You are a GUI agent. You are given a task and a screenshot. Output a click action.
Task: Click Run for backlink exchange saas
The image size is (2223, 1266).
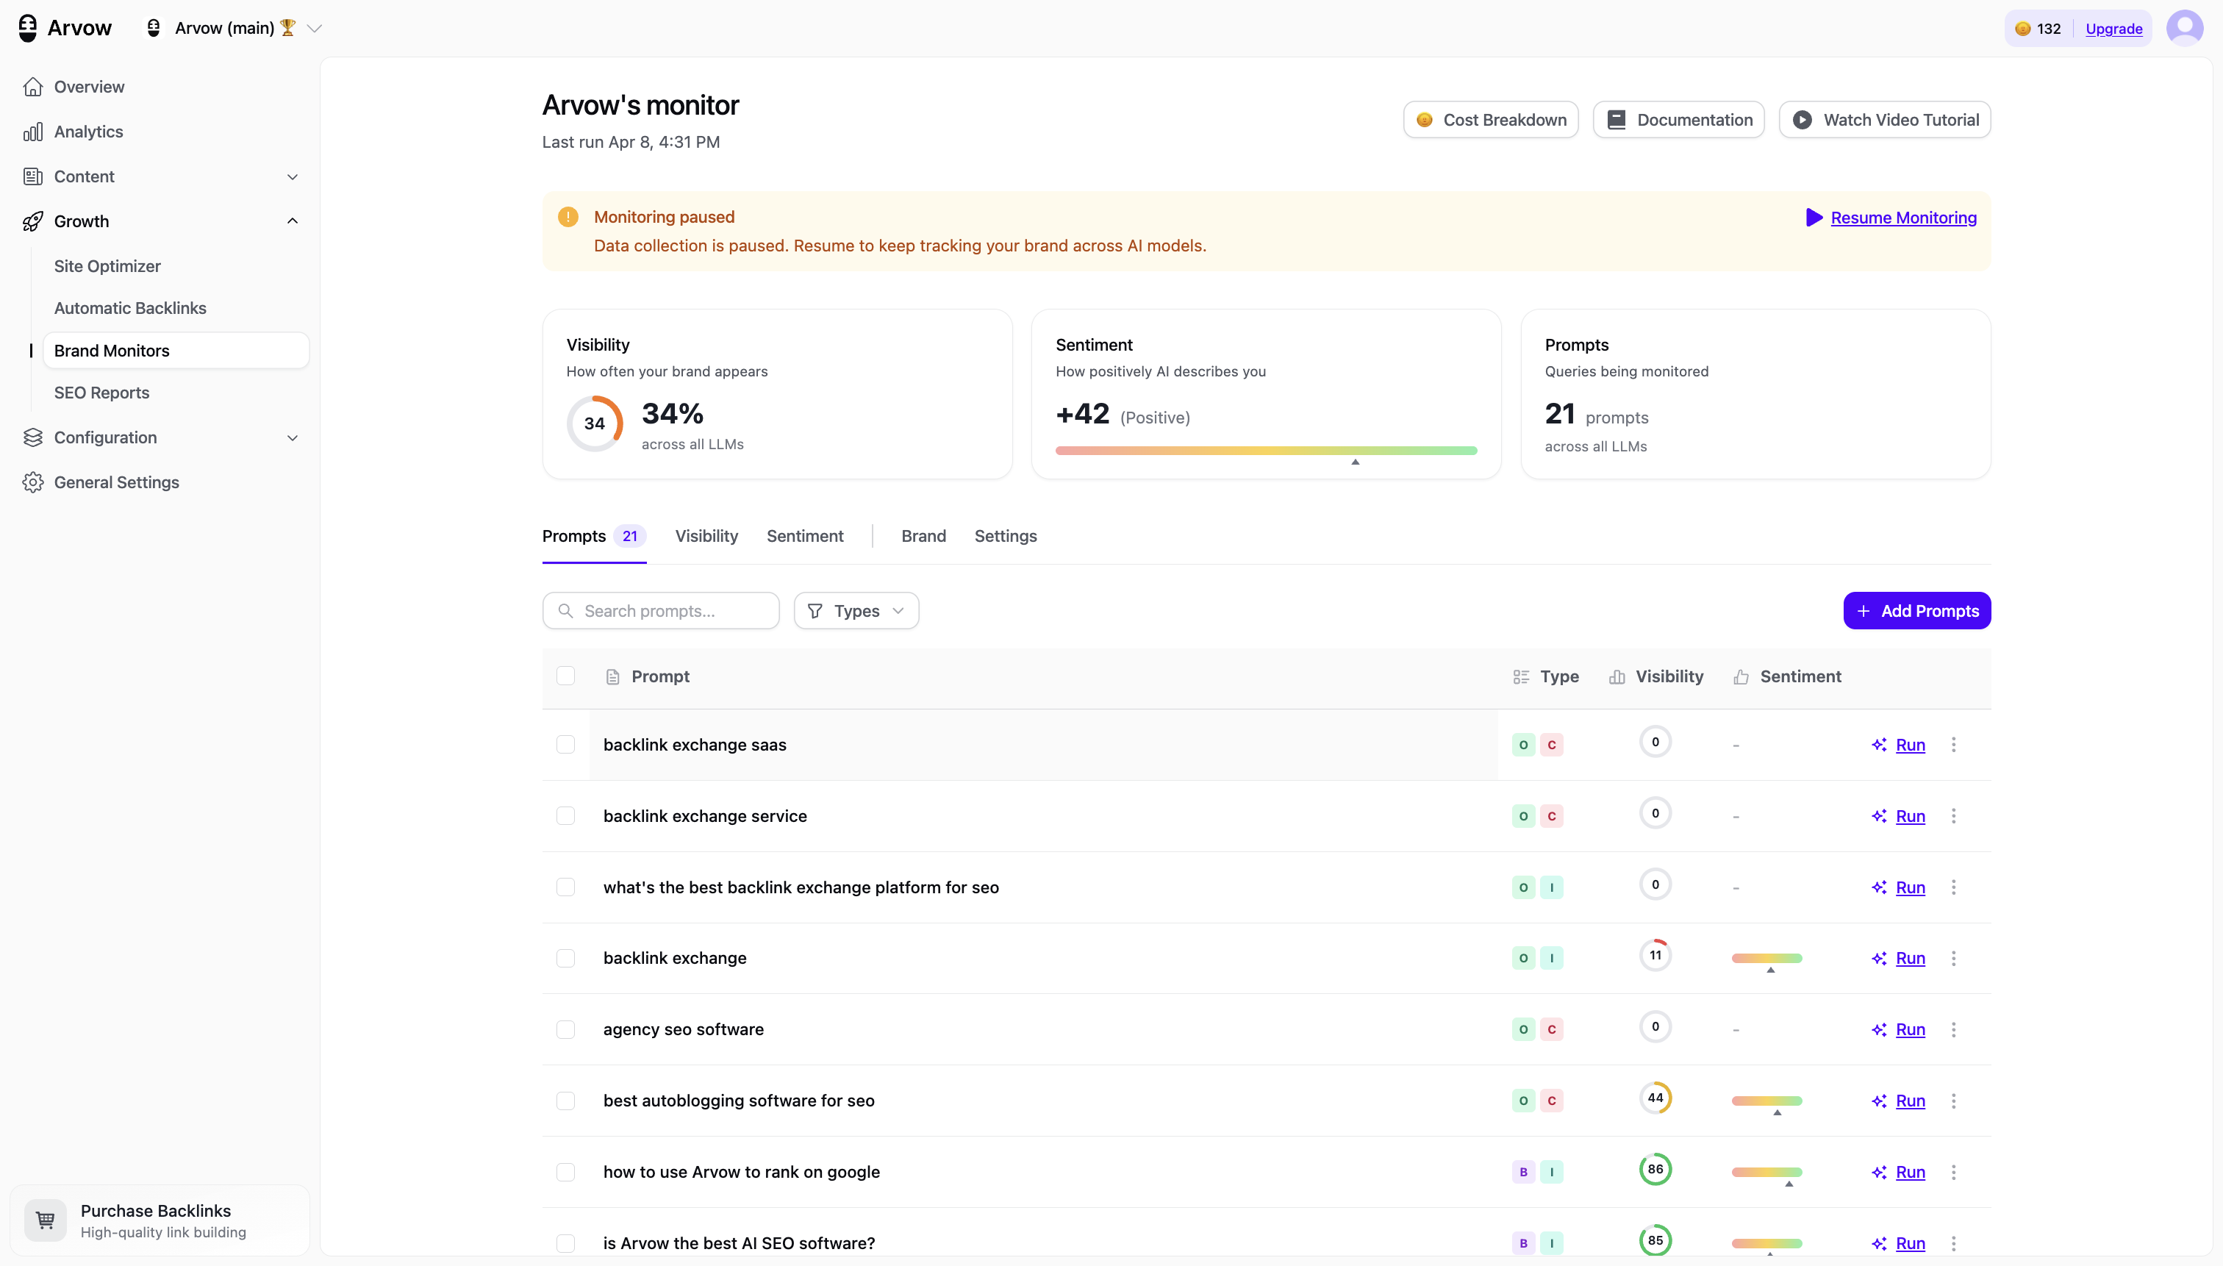tap(1910, 745)
